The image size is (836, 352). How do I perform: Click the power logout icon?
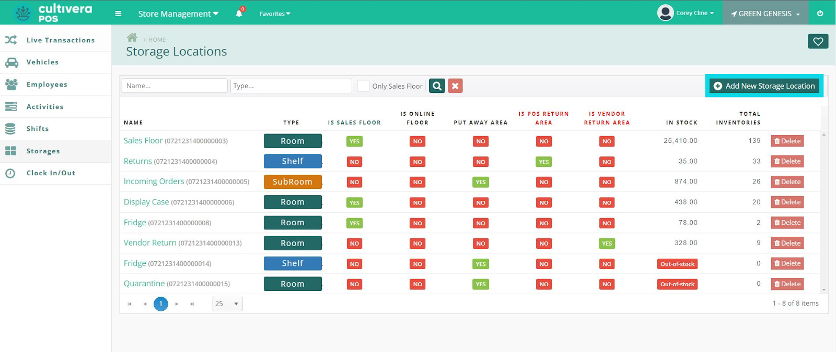[820, 14]
